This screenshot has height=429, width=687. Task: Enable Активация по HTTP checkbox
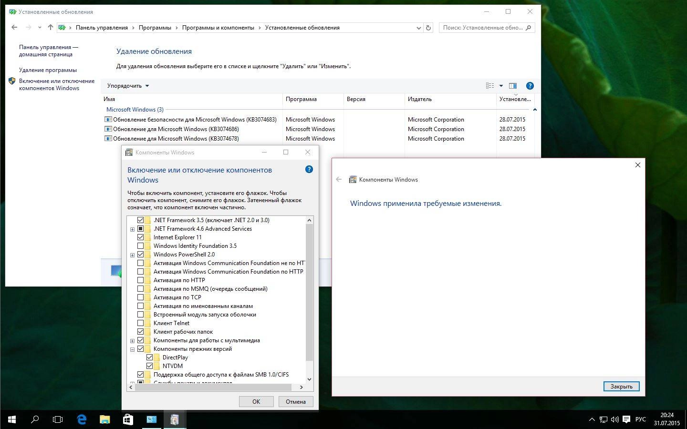(140, 280)
